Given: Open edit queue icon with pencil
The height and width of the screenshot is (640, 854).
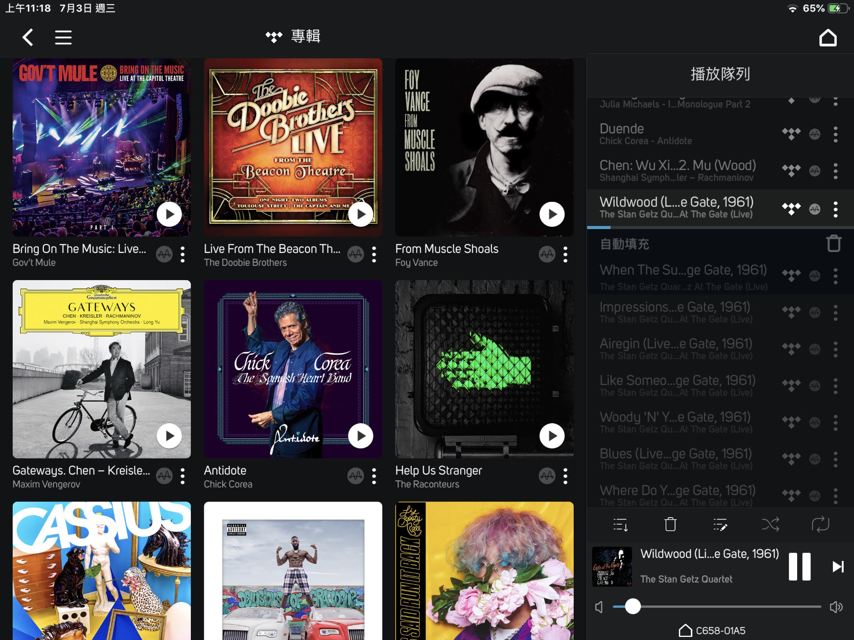Looking at the screenshot, I should 720,525.
